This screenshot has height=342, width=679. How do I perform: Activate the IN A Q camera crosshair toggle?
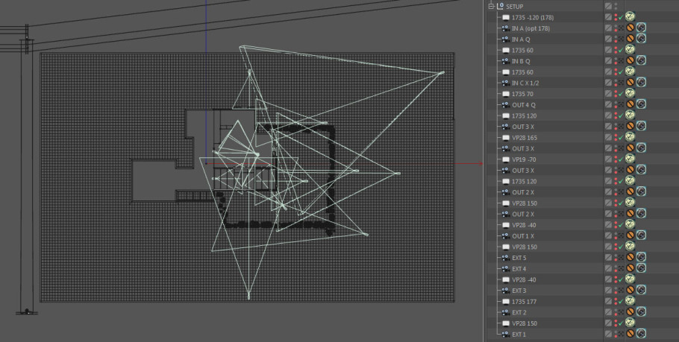[621, 39]
